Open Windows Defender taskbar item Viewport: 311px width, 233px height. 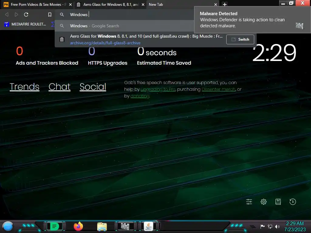coord(125,226)
